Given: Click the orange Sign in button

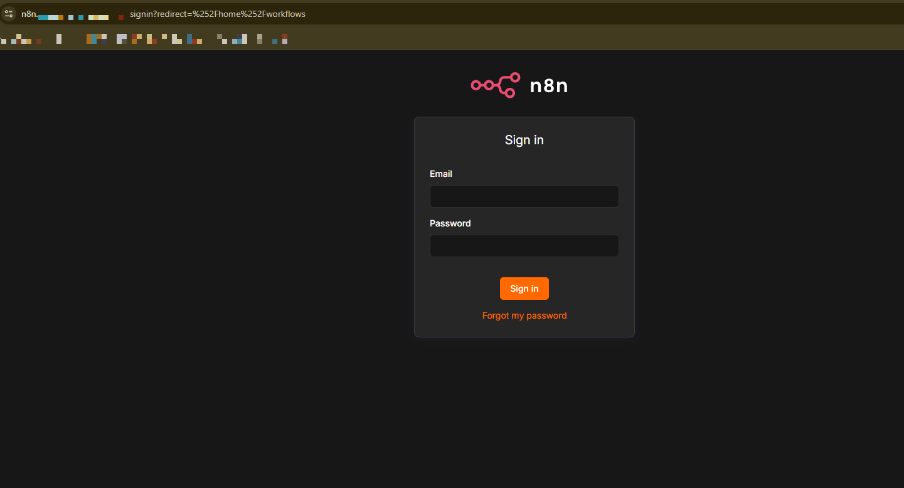Looking at the screenshot, I should [524, 289].
